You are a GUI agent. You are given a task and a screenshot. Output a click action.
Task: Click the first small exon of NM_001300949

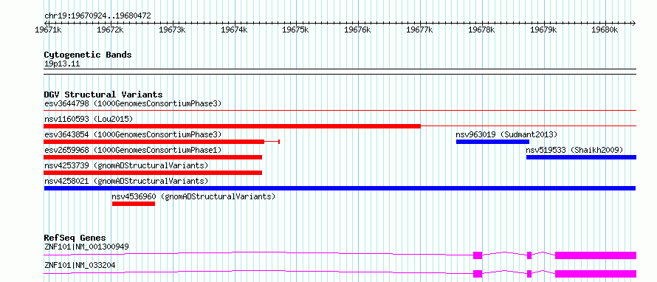point(478,255)
